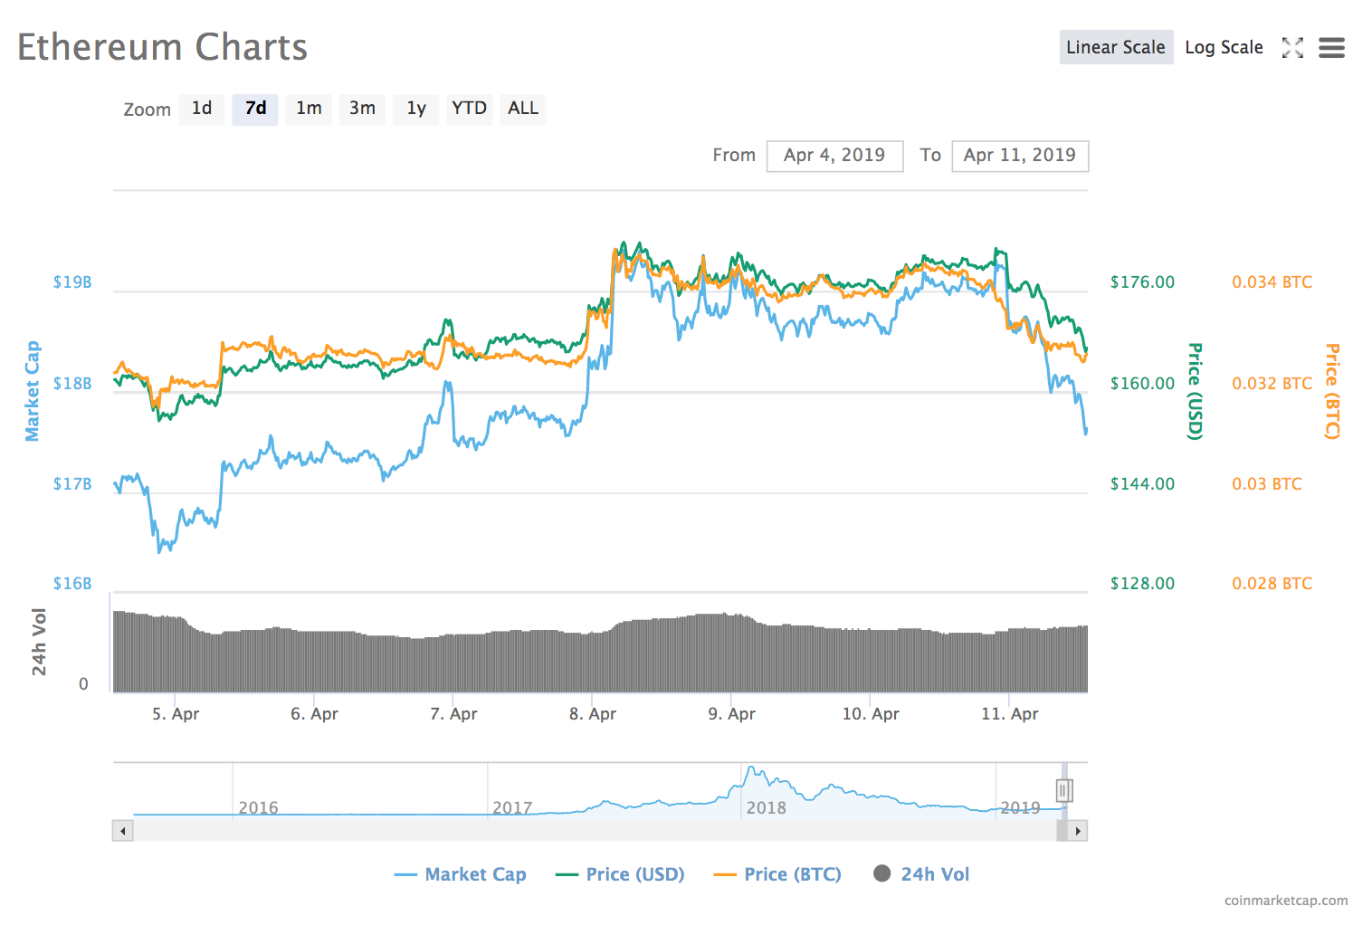Set zoom to 3m

[x=362, y=109]
